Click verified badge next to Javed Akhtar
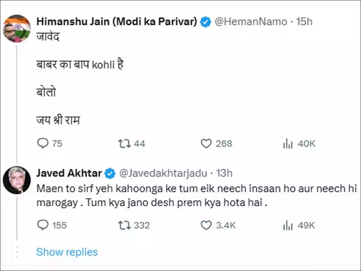 110,173
